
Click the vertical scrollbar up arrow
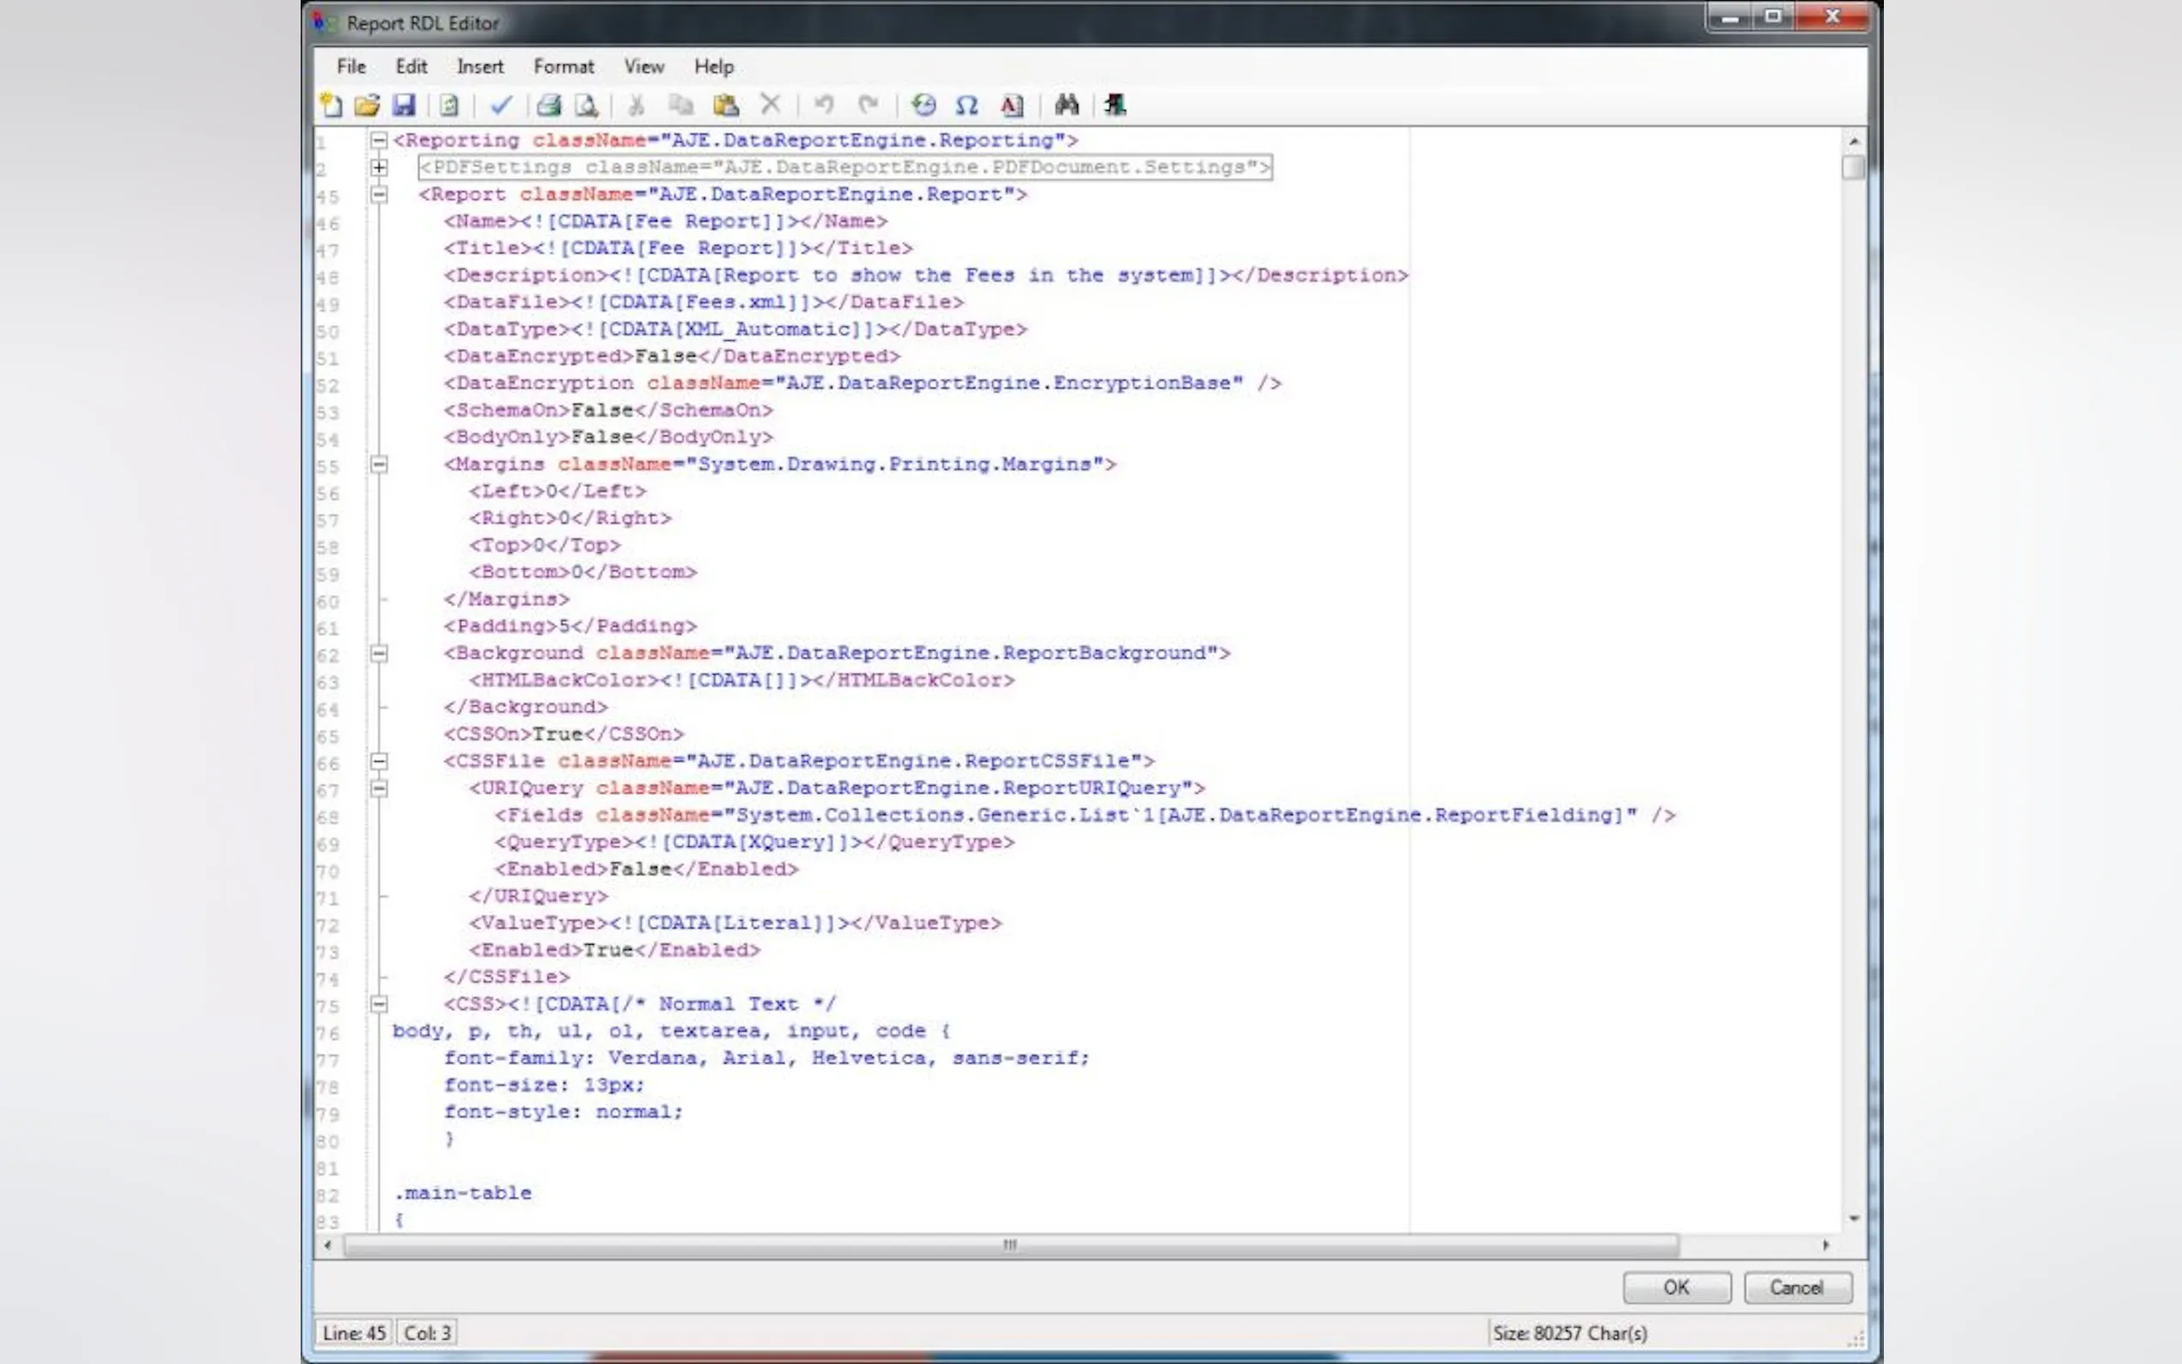point(1854,141)
